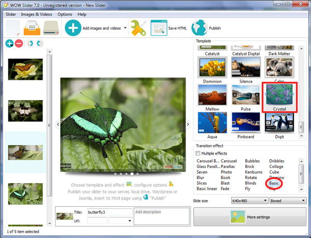Remove the image with the red minus icon
Screen dimensions: 311x238
tap(19, 44)
